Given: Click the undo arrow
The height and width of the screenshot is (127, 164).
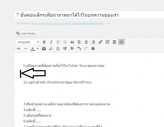Looking at the screenshot, I should pyautogui.click(x=79, y=49).
